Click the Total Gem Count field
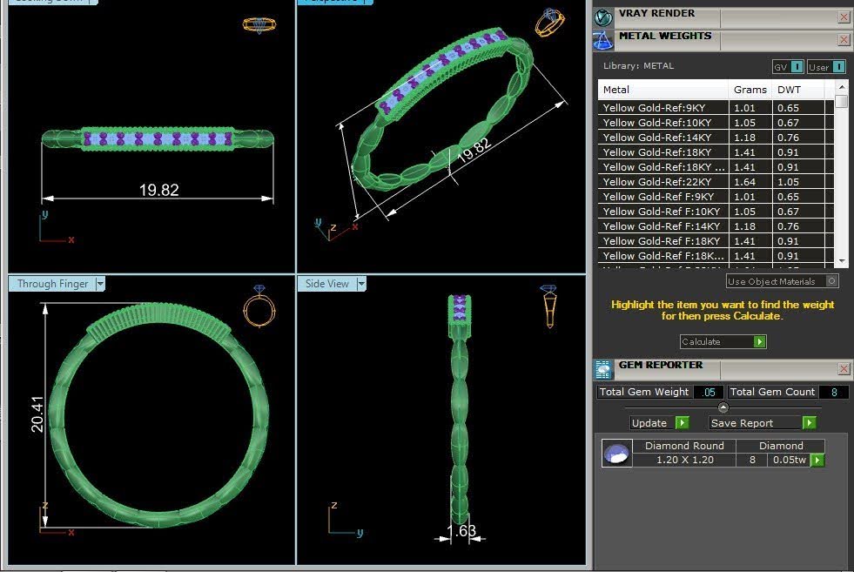 click(x=834, y=393)
